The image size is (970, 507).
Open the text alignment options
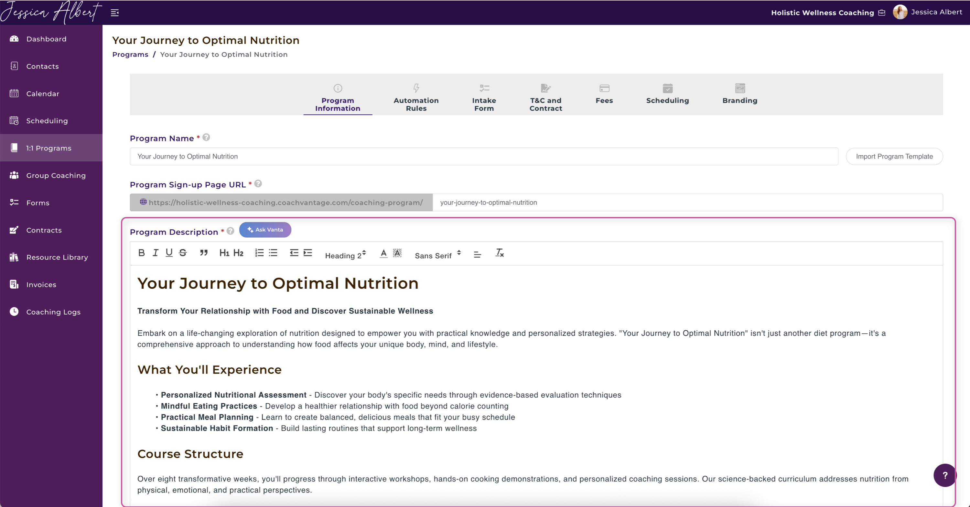[477, 254]
